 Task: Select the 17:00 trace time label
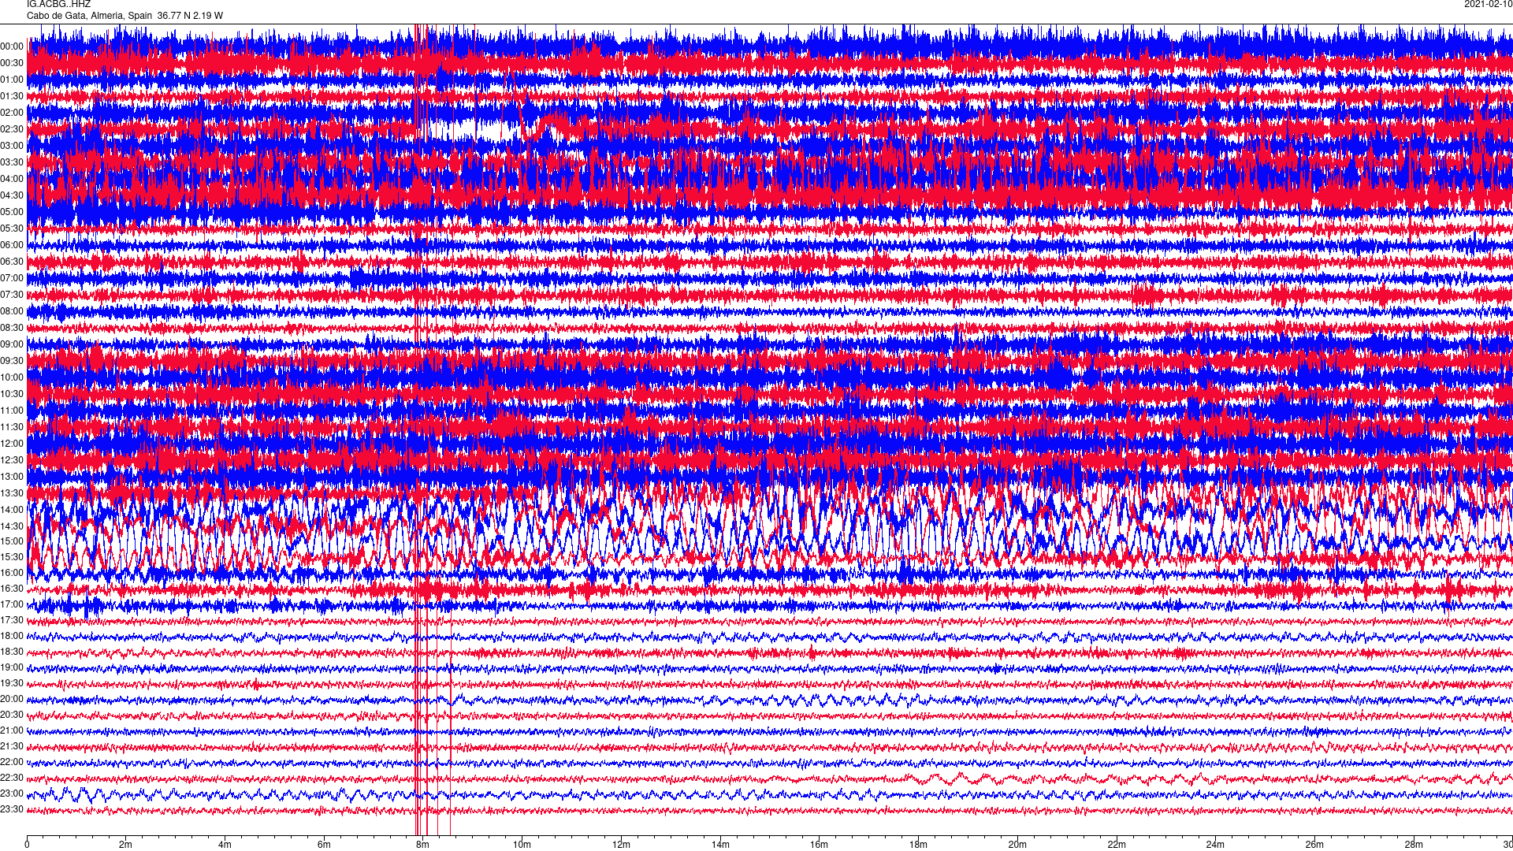tap(12, 604)
